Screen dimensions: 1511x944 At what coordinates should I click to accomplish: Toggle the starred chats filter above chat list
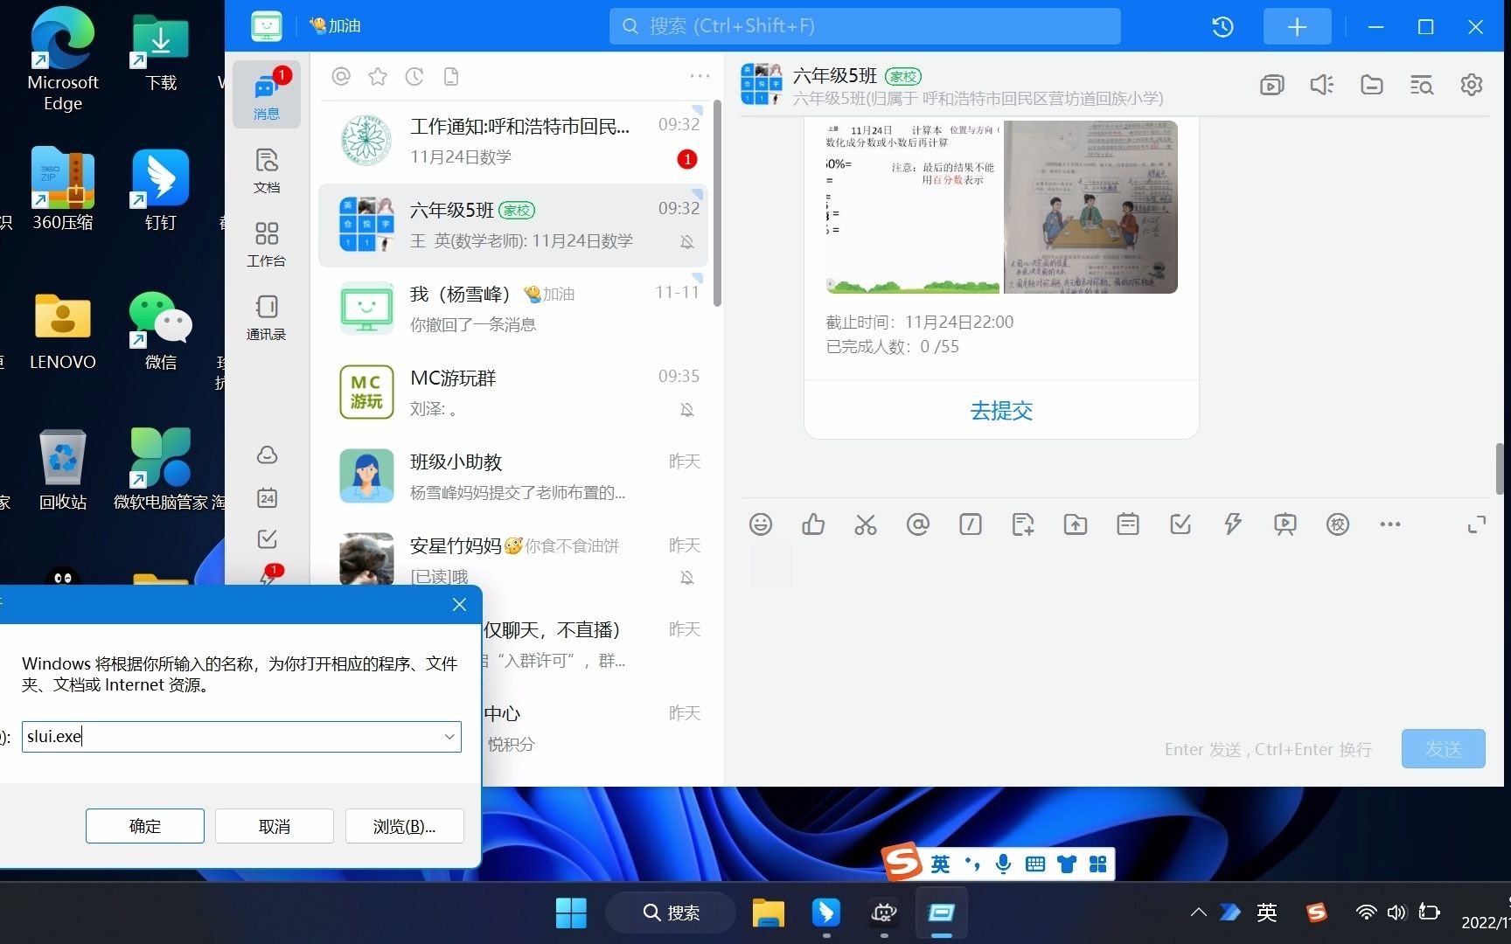pos(377,76)
